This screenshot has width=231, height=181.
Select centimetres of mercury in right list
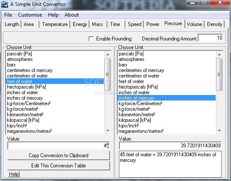point(167,70)
